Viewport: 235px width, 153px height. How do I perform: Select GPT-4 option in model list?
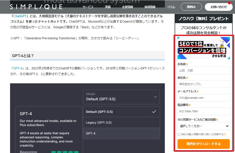click(121, 133)
